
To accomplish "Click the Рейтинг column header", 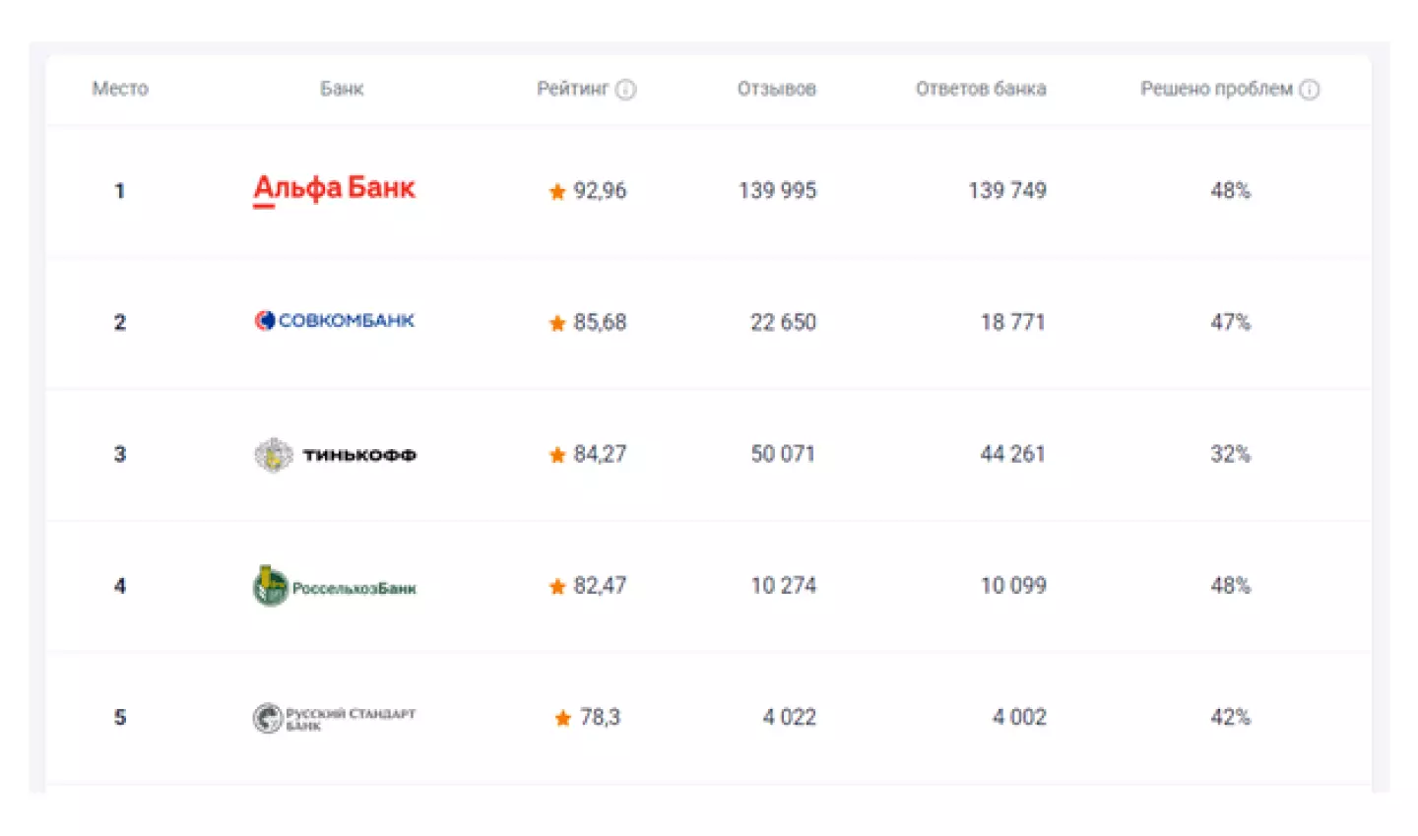I will tap(572, 89).
